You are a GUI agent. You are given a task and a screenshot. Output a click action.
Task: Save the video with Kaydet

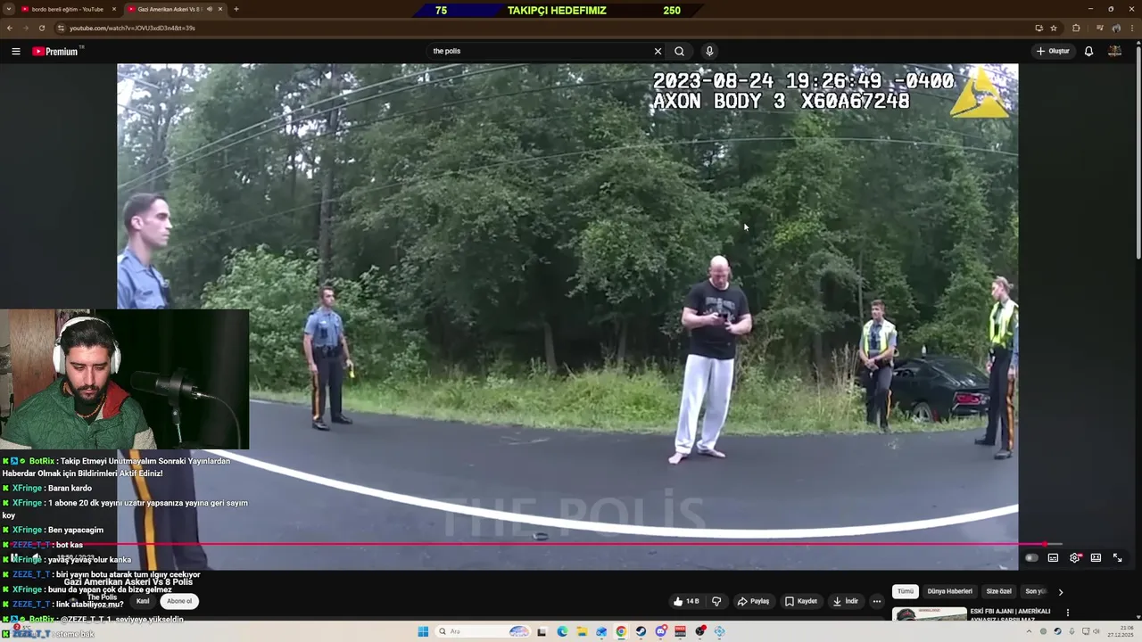click(x=801, y=601)
